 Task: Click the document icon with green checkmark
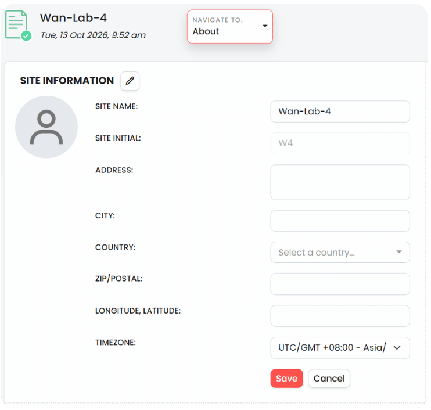point(18,26)
